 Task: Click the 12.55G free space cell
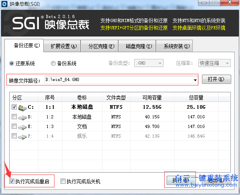152,107
